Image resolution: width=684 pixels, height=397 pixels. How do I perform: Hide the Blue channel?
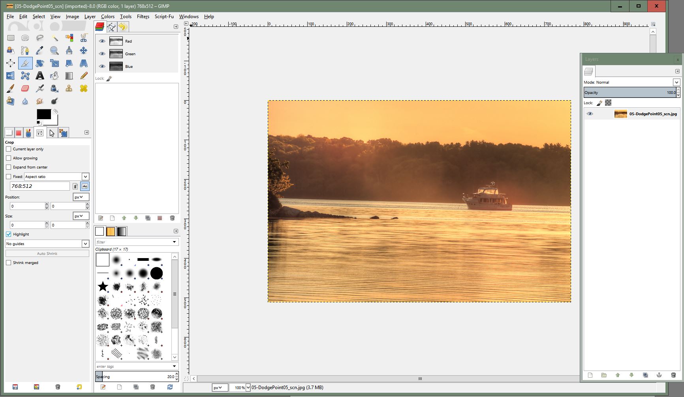[102, 66]
